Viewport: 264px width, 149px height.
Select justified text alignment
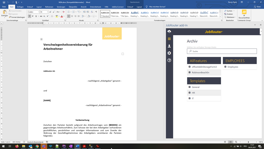point(79,16)
